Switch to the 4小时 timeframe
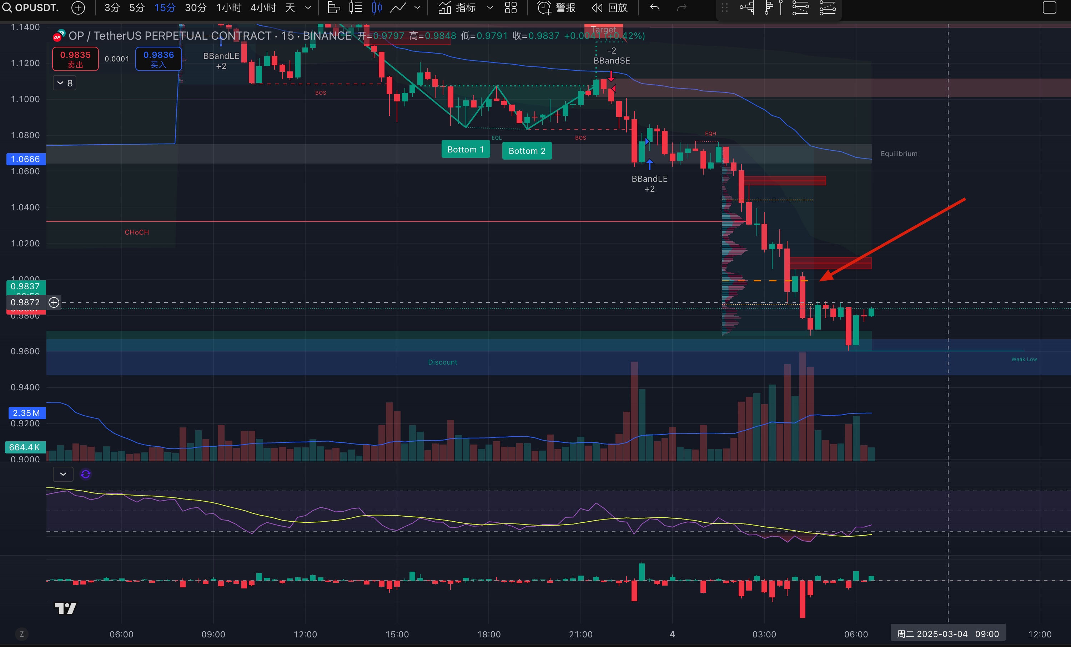Image resolution: width=1071 pixels, height=647 pixels. pos(263,8)
